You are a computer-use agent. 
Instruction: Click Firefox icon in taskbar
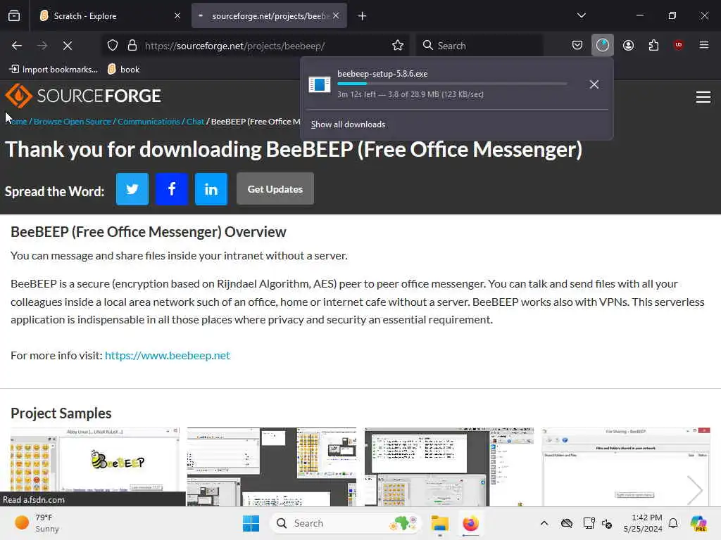coord(470,523)
